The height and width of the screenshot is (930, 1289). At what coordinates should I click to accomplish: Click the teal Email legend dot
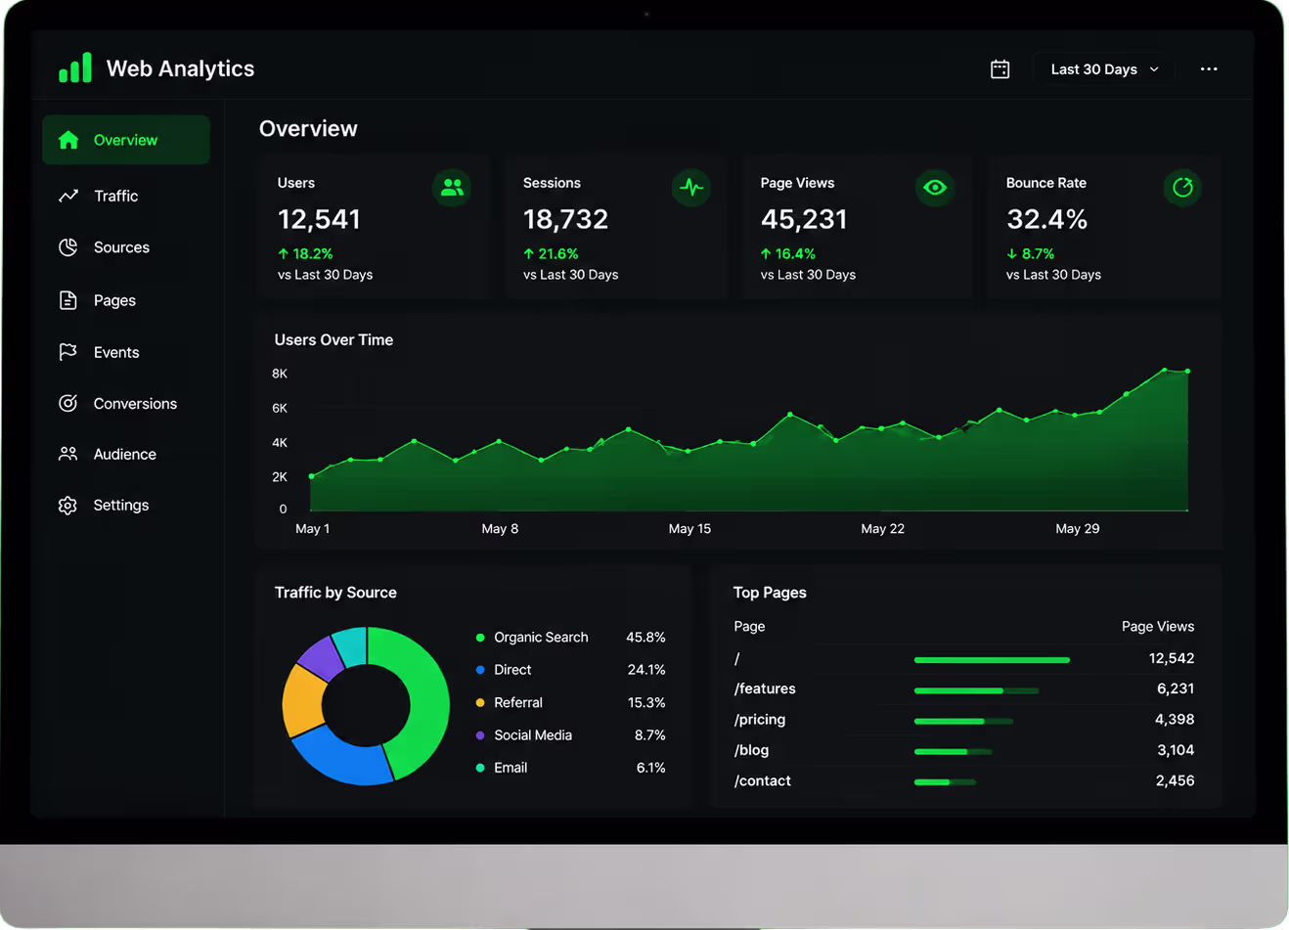(480, 768)
